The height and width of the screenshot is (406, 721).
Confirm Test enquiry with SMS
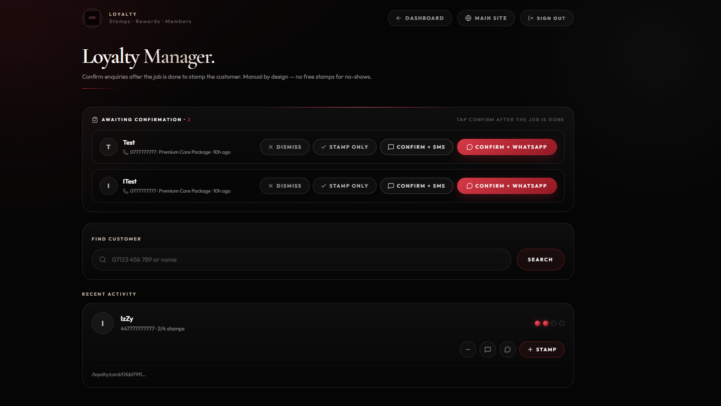417,147
